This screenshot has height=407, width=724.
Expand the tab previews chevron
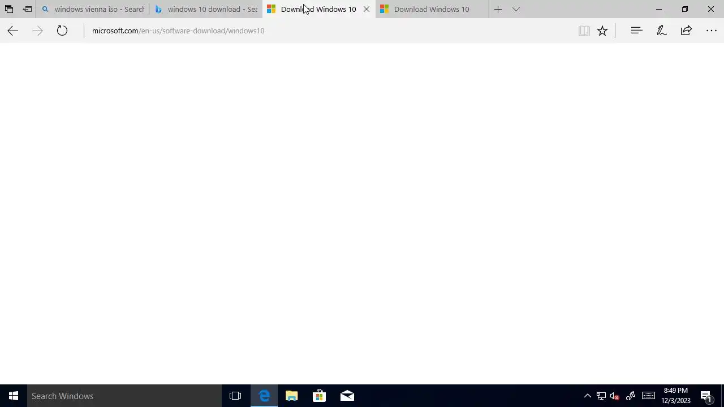pyautogui.click(x=516, y=9)
